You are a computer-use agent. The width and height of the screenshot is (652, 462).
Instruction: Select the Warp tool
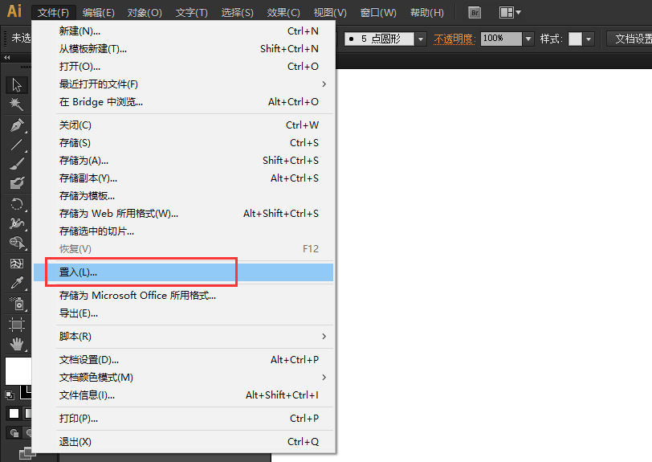17,223
